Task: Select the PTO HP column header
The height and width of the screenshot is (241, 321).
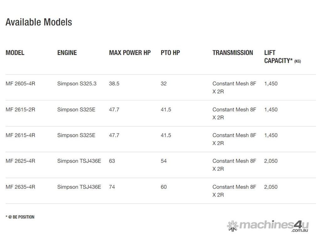Action: 170,53
